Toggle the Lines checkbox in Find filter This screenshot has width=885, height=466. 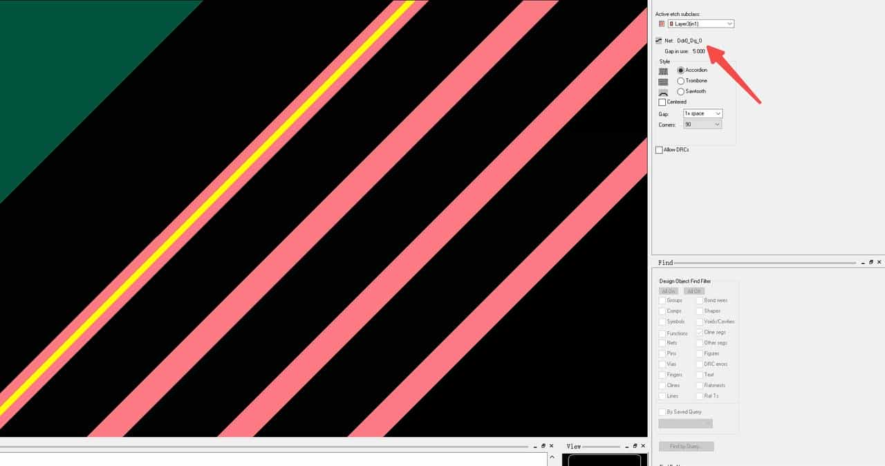pos(662,396)
